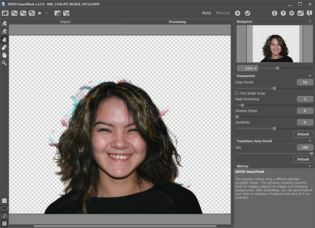Collapse the Parameters panel
The width and height of the screenshot is (315, 228).
[310, 76]
